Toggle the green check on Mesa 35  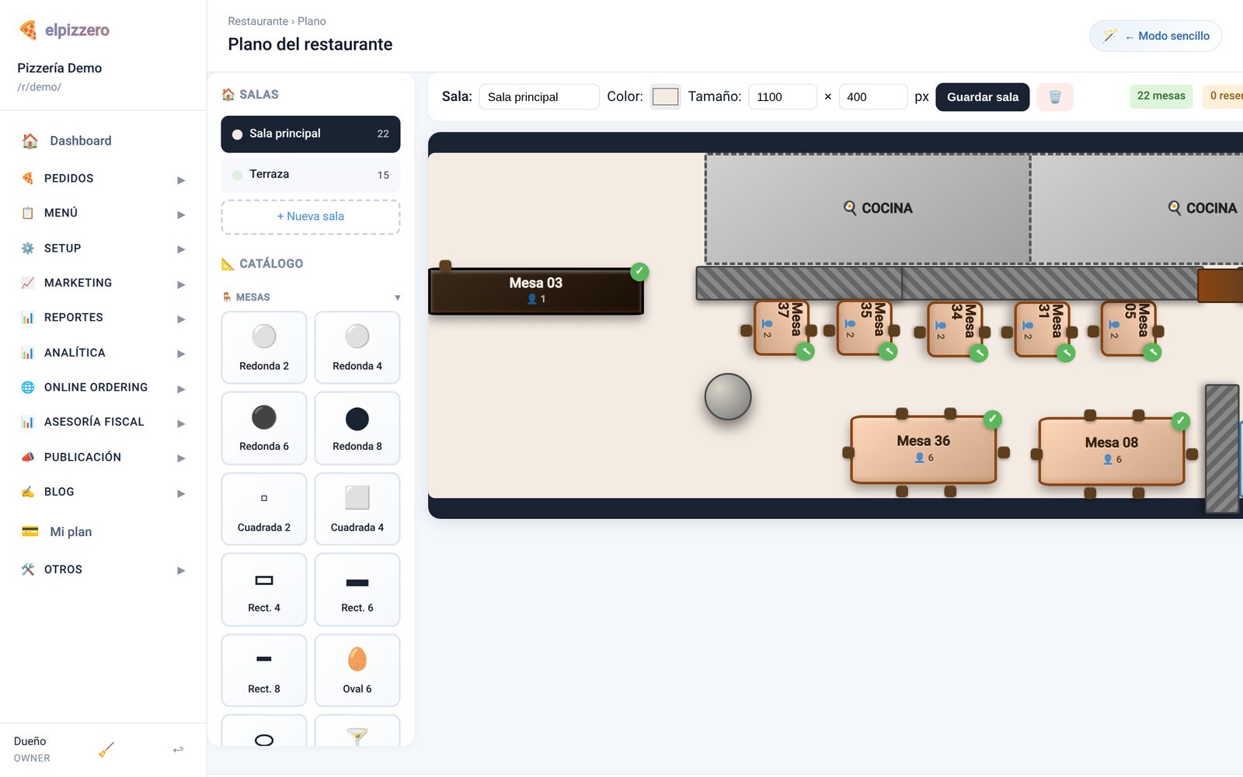tap(888, 352)
